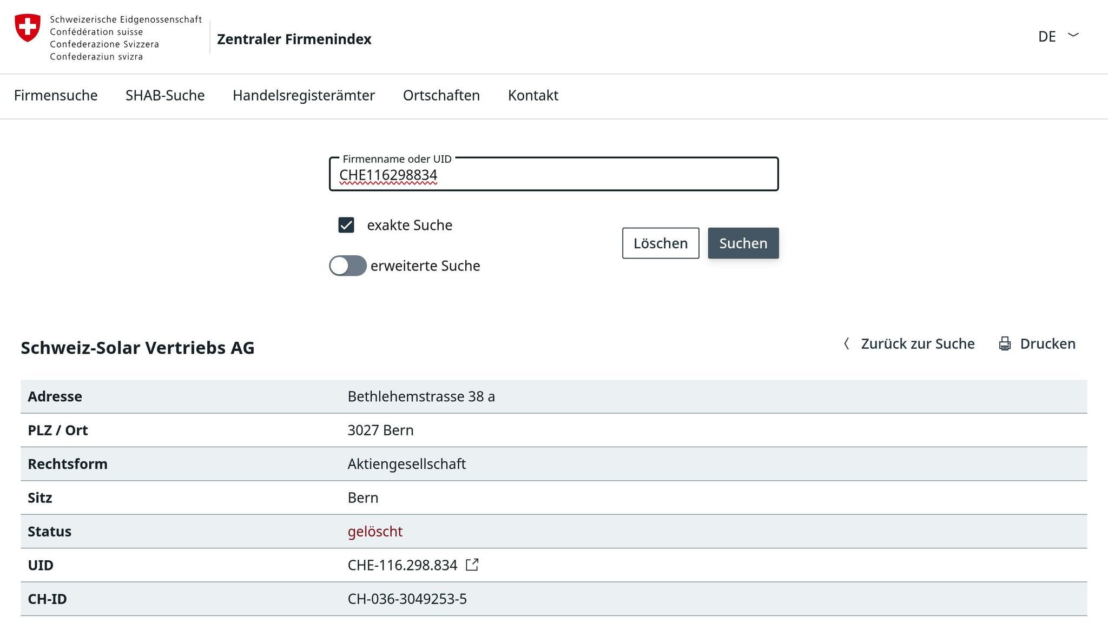The image size is (1108, 623).
Task: Open the Kontakt page
Action: (x=533, y=95)
